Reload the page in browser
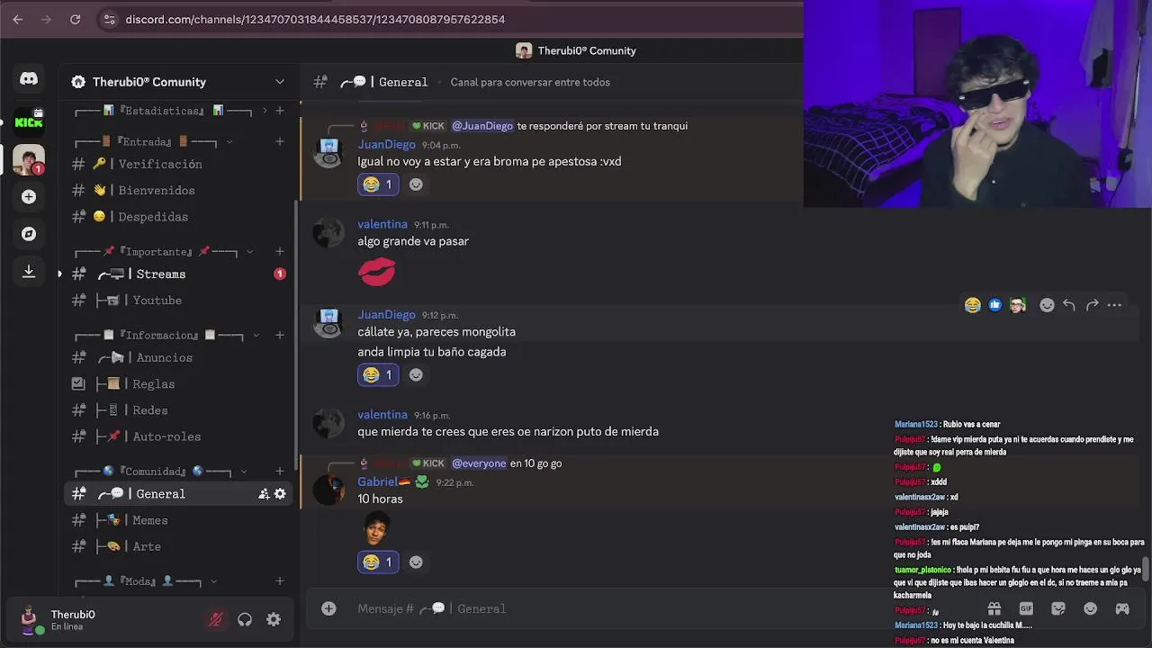The width and height of the screenshot is (1152, 648). (75, 19)
